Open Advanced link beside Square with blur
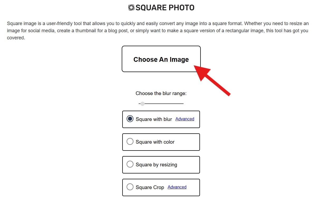The width and height of the screenshot is (328, 202). [185, 119]
